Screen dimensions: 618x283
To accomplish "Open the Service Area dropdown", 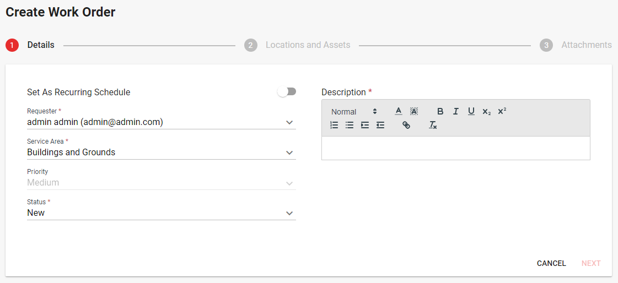I will (161, 153).
